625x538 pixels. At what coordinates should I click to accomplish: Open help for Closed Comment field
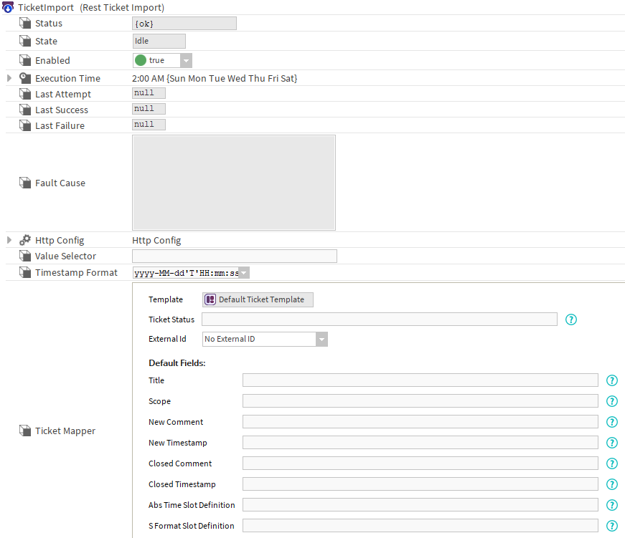point(612,463)
